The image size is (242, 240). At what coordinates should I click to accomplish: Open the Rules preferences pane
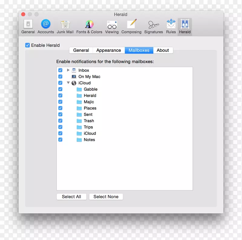tap(171, 26)
